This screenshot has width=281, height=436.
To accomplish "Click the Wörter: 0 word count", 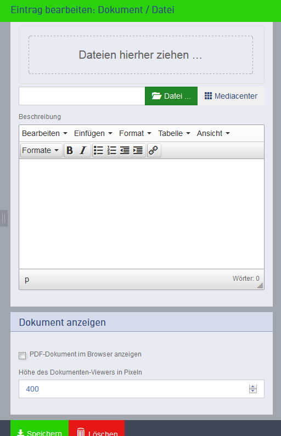I will (246, 279).
